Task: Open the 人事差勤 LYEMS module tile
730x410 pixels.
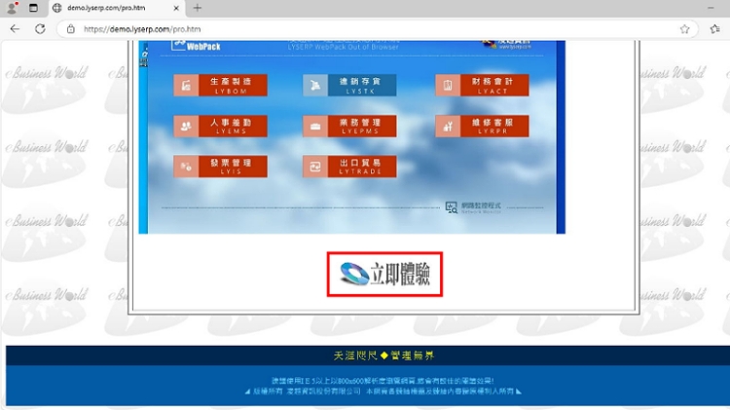Action: [x=220, y=126]
